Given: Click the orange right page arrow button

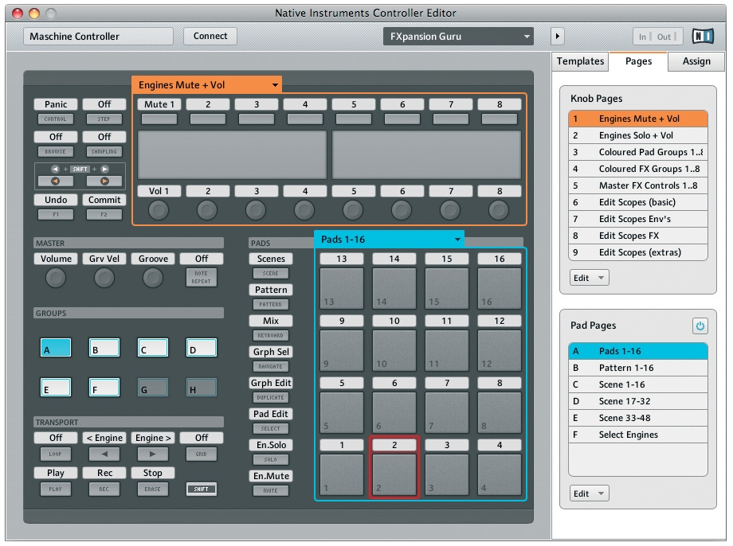Looking at the screenshot, I should click(104, 181).
